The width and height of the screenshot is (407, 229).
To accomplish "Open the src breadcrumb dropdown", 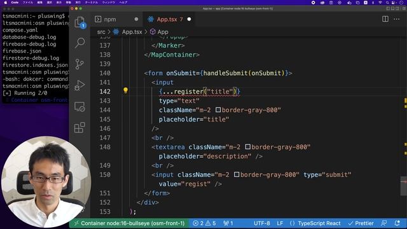I will [101, 32].
